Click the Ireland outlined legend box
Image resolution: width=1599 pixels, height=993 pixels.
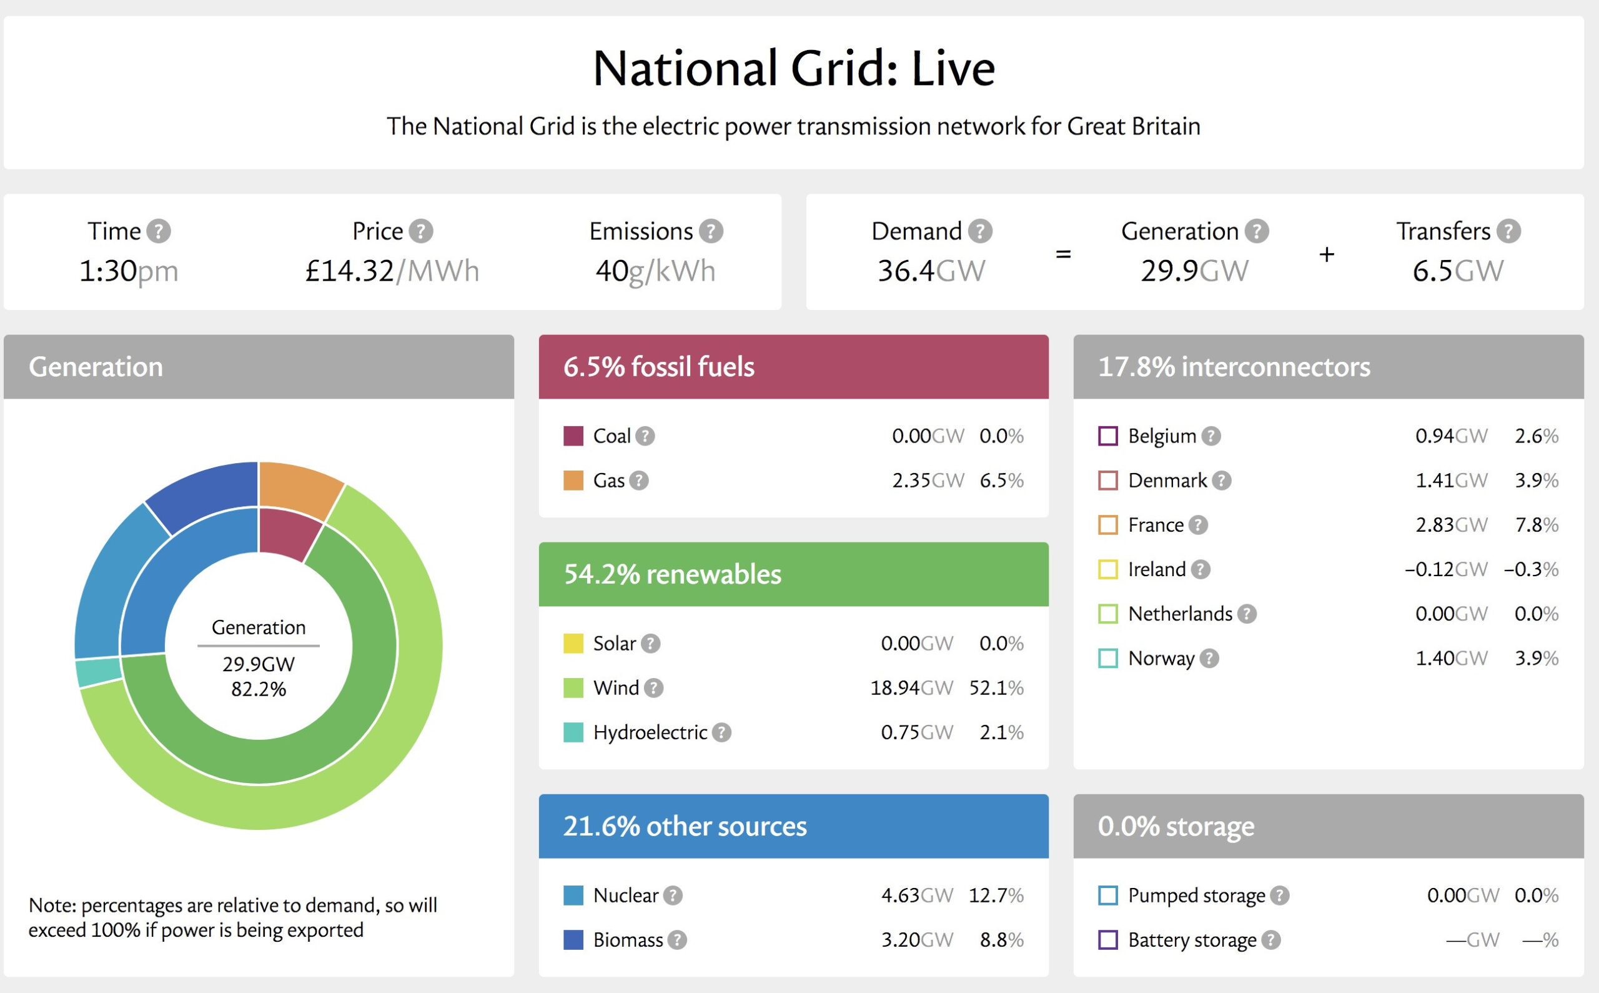point(1108,569)
